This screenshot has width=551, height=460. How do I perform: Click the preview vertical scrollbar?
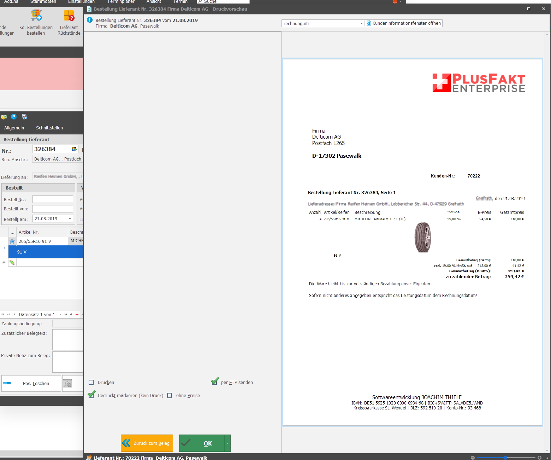tap(547, 242)
